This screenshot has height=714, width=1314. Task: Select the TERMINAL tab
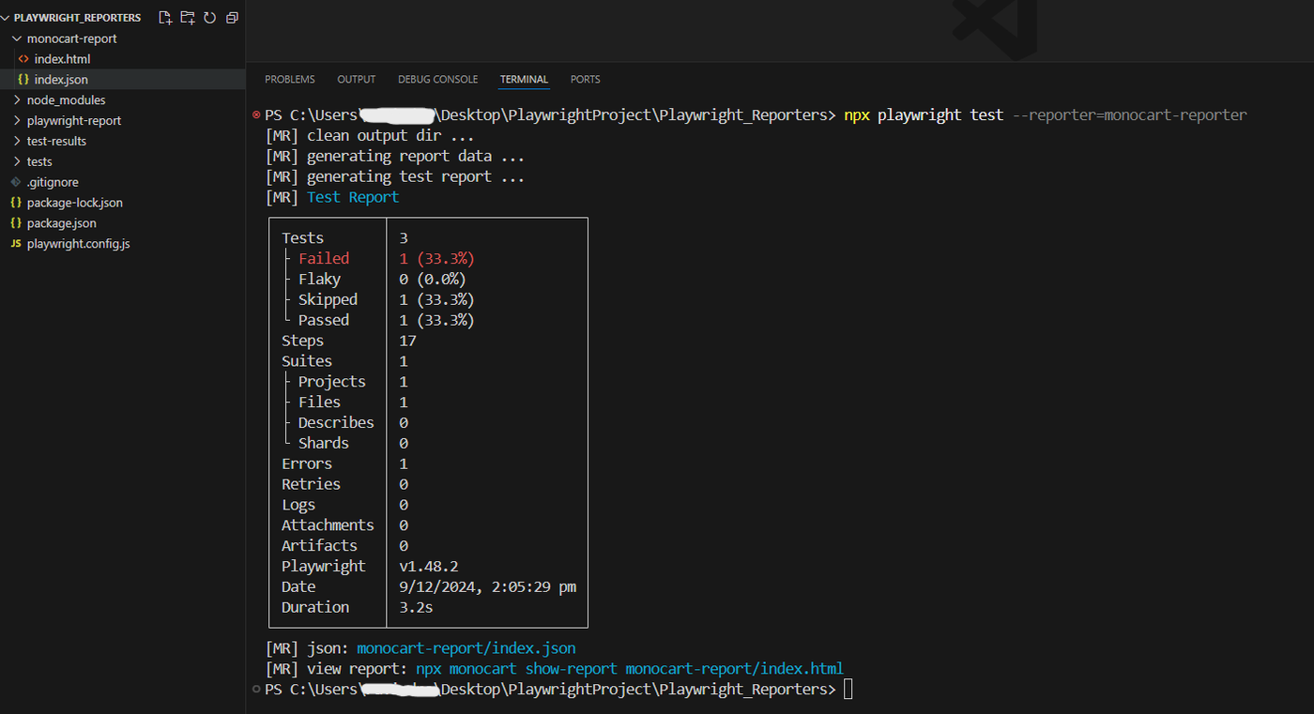524,80
